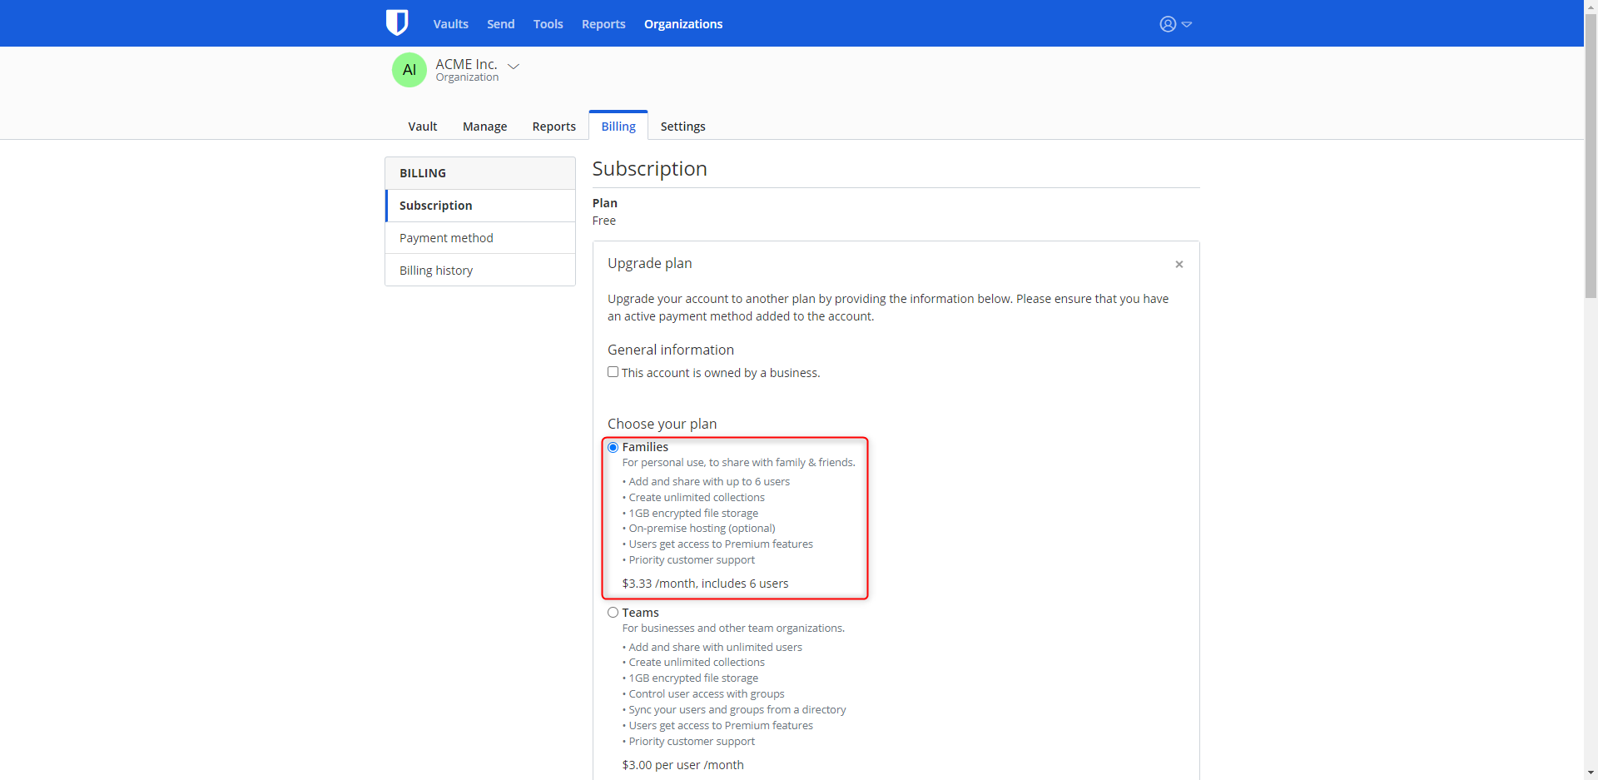Click the 'General information' heading
Image resolution: width=1598 pixels, height=780 pixels.
coord(671,350)
